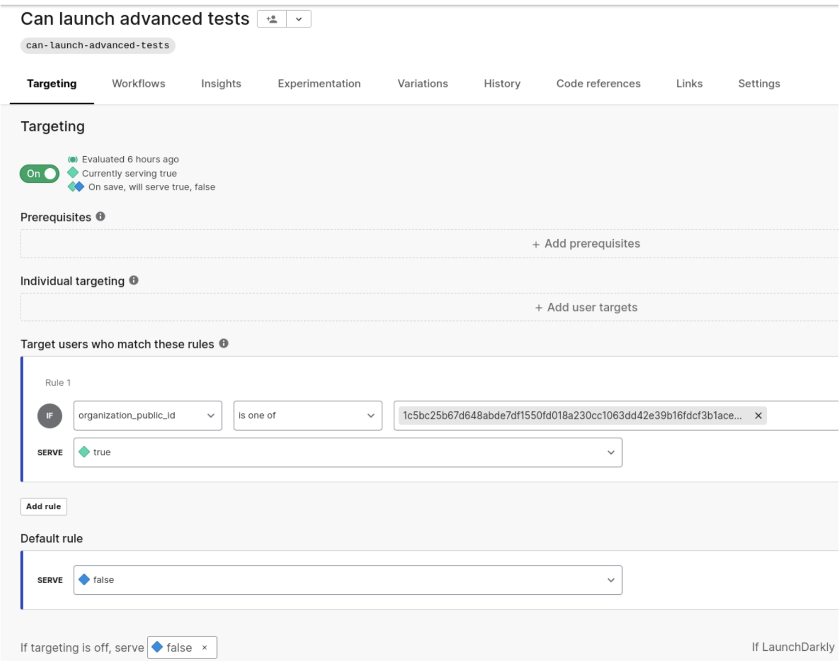Viewport: 839px width, 663px height.
Task: Click the plus icon for Add prerequisites
Action: click(536, 245)
